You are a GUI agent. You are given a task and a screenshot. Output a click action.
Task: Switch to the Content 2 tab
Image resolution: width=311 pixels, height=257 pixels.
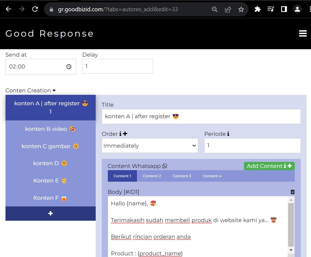(x=152, y=176)
